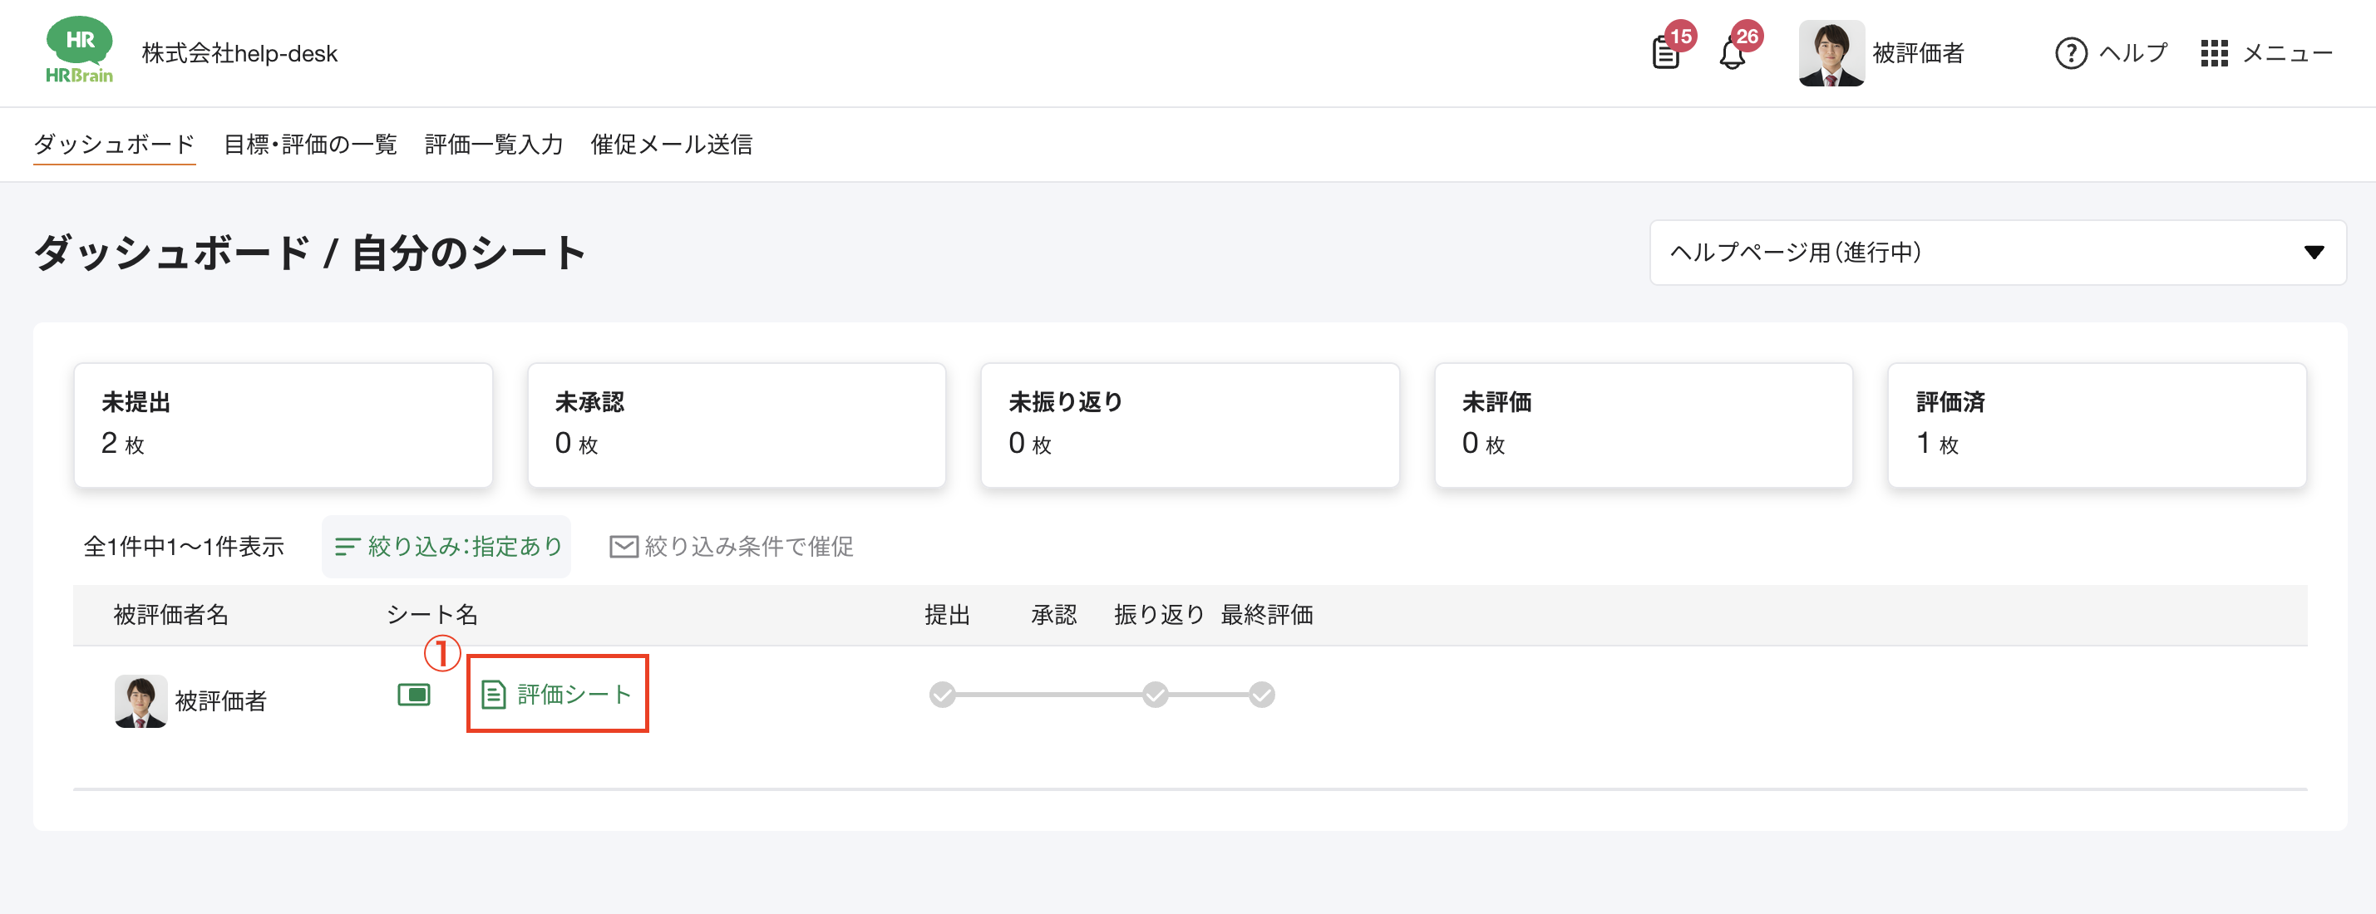
Task: Click the 提出 progress step checkmark
Action: (x=942, y=695)
